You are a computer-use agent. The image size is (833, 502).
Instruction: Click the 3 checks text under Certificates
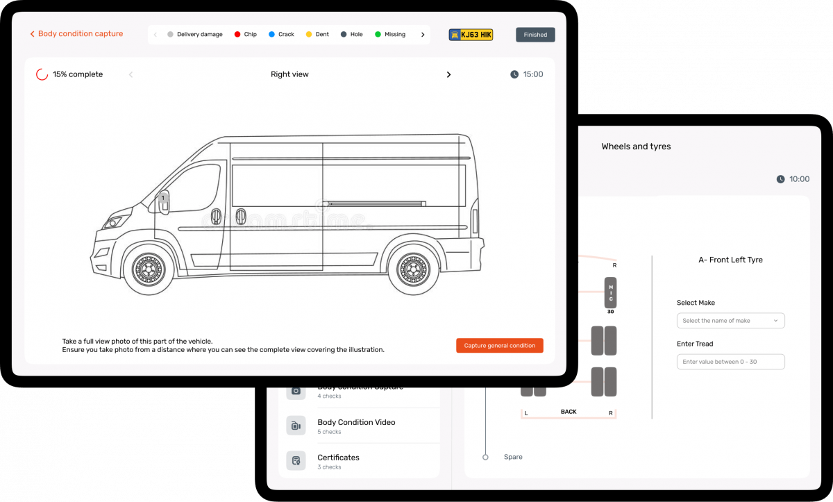pyautogui.click(x=329, y=467)
